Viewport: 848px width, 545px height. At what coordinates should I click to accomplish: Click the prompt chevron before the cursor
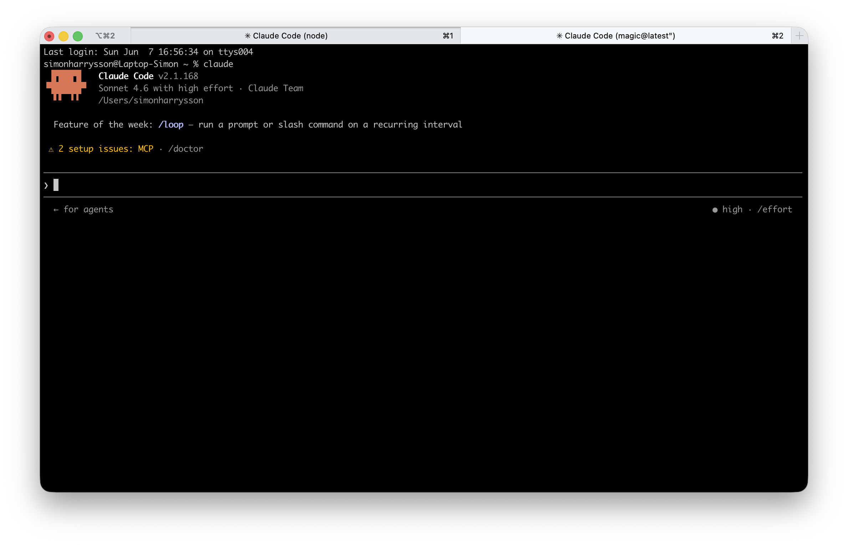46,185
